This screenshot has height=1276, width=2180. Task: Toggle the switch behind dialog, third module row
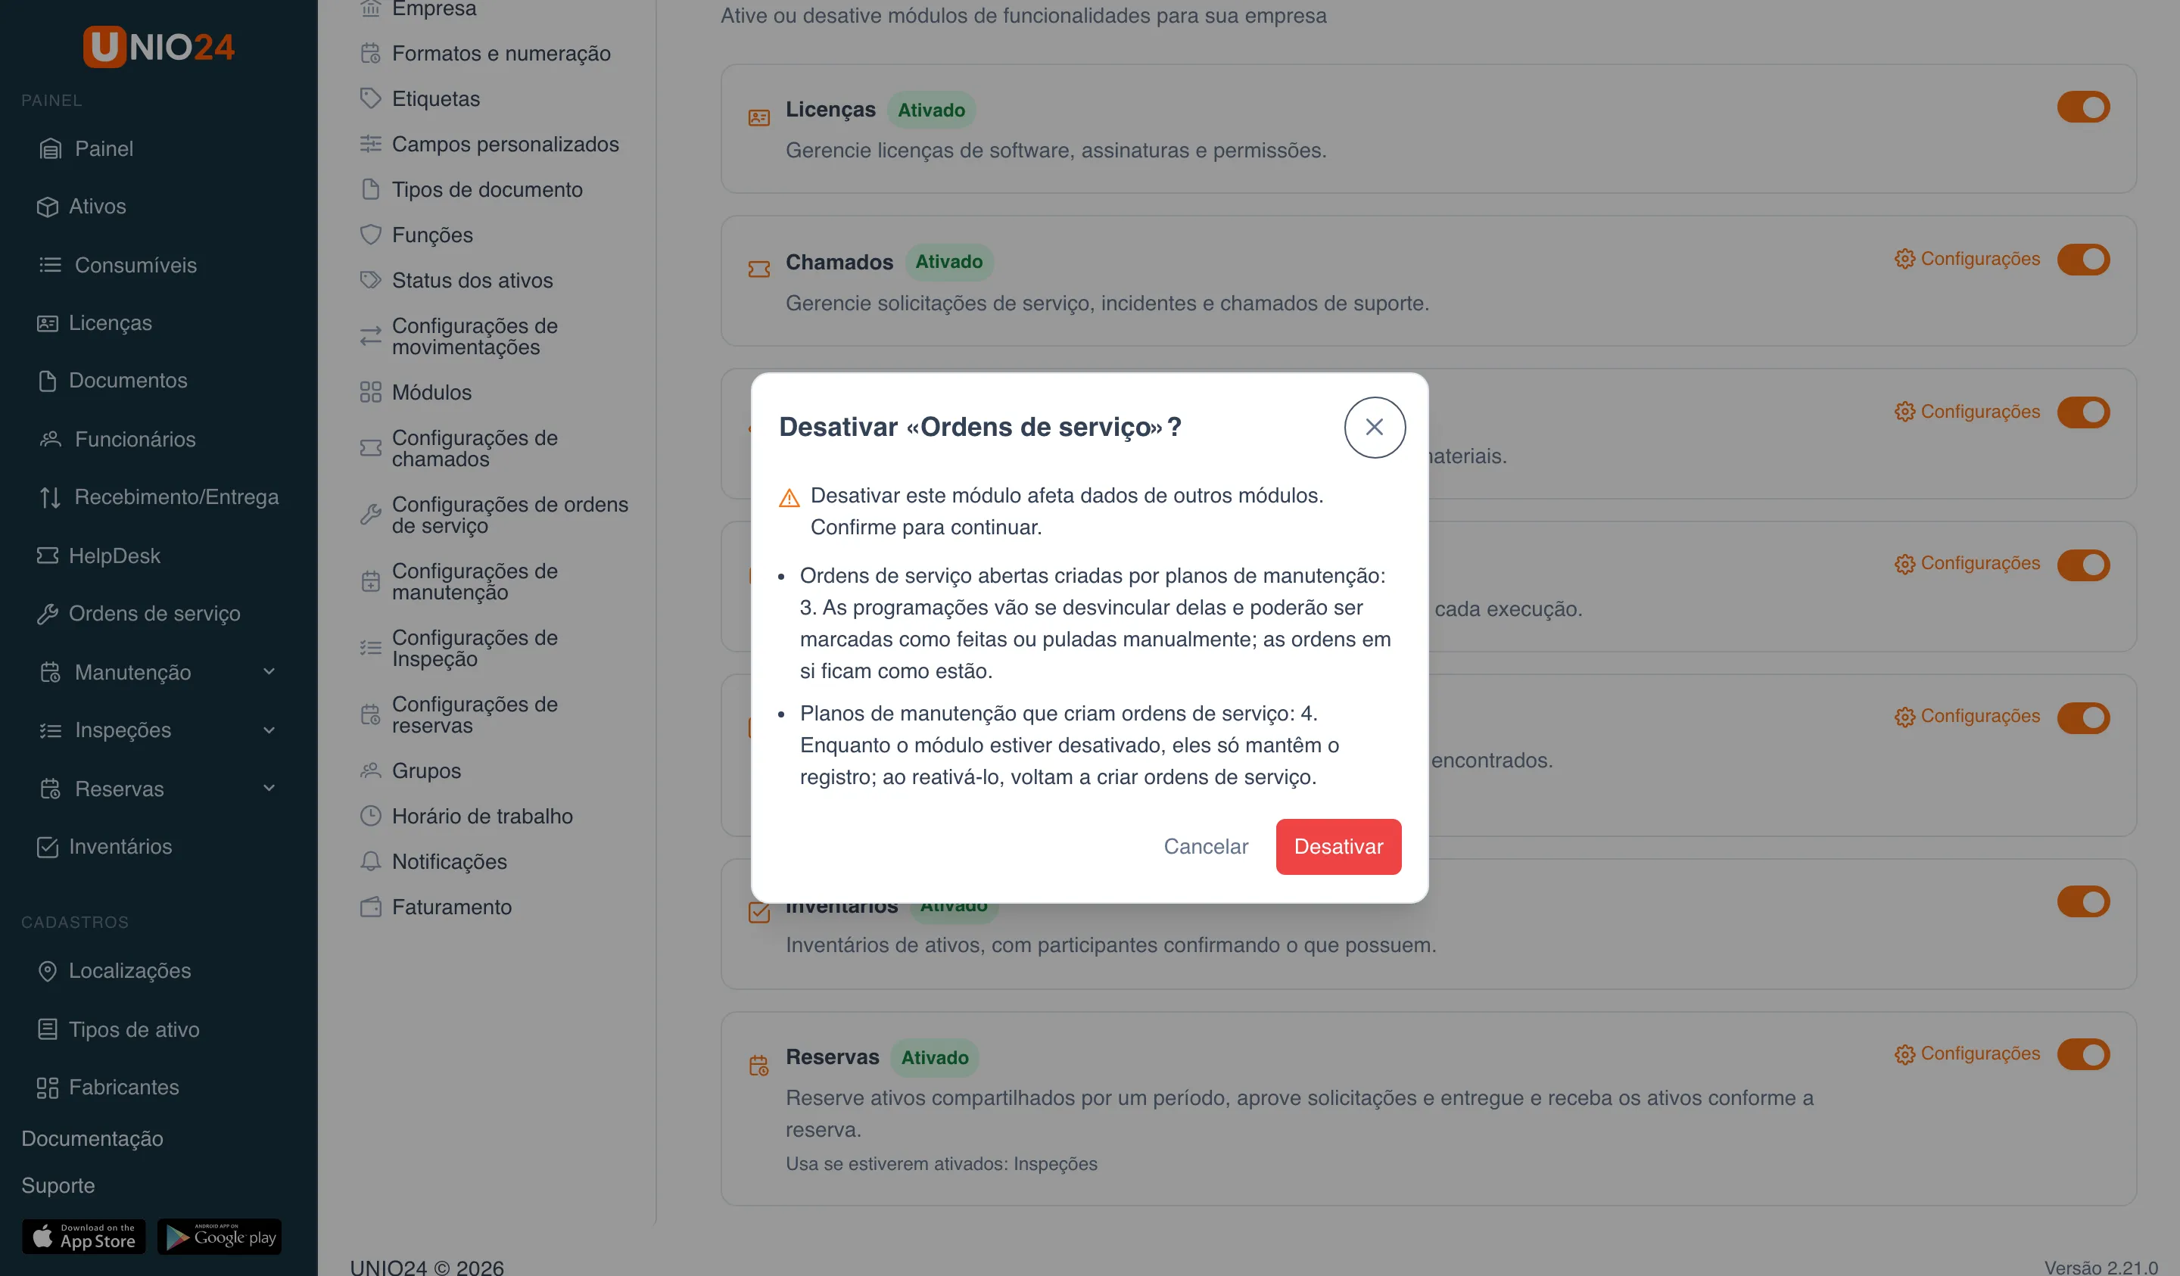click(x=2083, y=412)
